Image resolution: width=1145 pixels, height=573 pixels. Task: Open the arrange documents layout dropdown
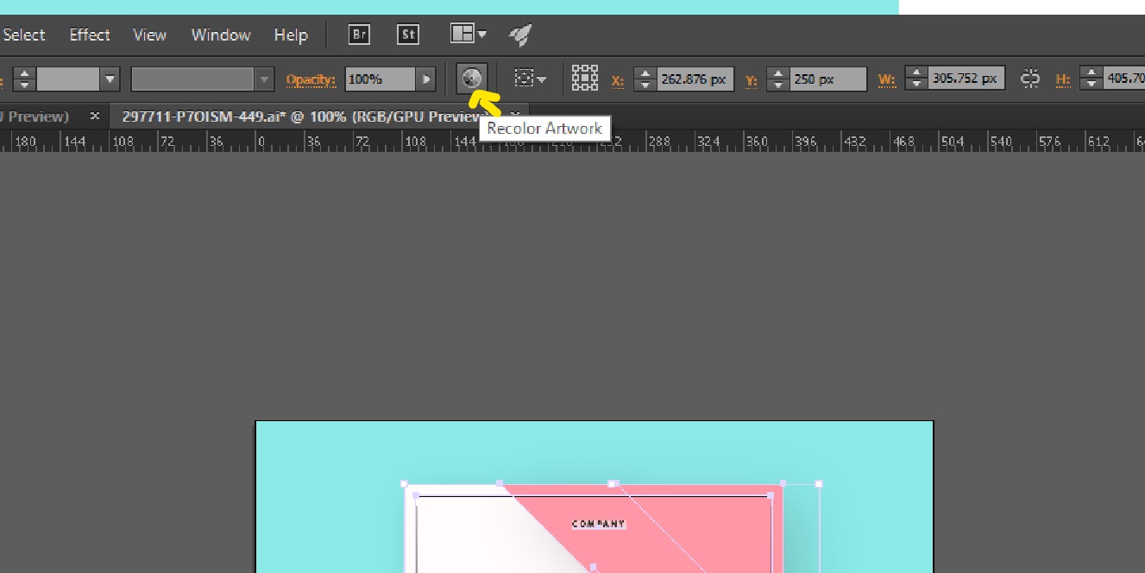[x=469, y=35]
